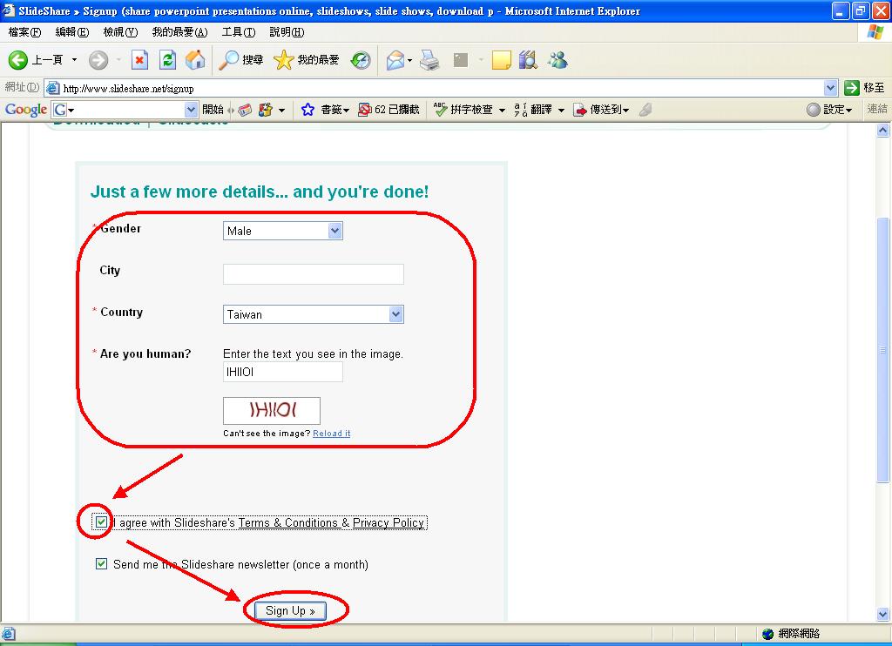This screenshot has height=646, width=892.
Task: Expand the Google button gallery dropdown arrow
Action: tap(281, 111)
